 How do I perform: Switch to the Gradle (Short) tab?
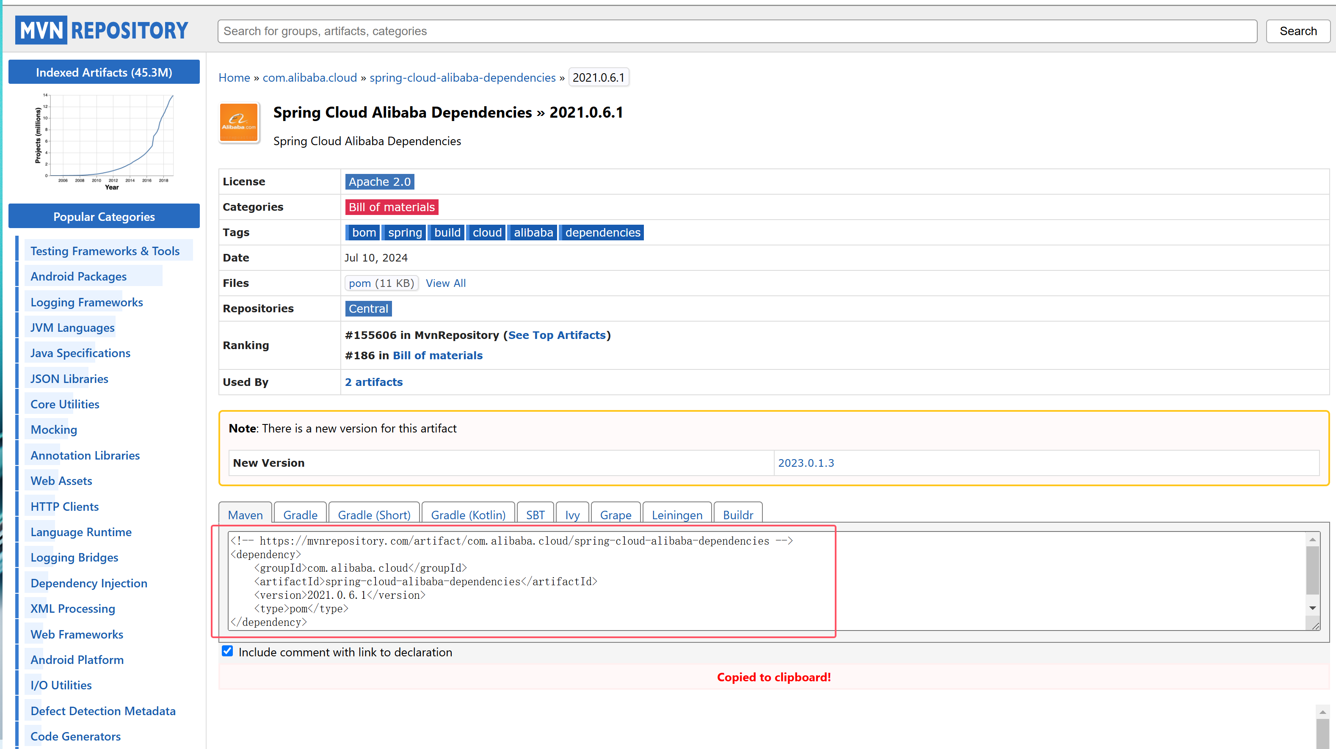point(374,514)
